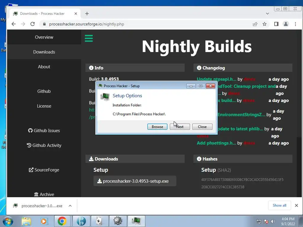Open the gear application taskbar icon
Image resolution: width=303 pixels, height=227 pixels.
click(118, 221)
